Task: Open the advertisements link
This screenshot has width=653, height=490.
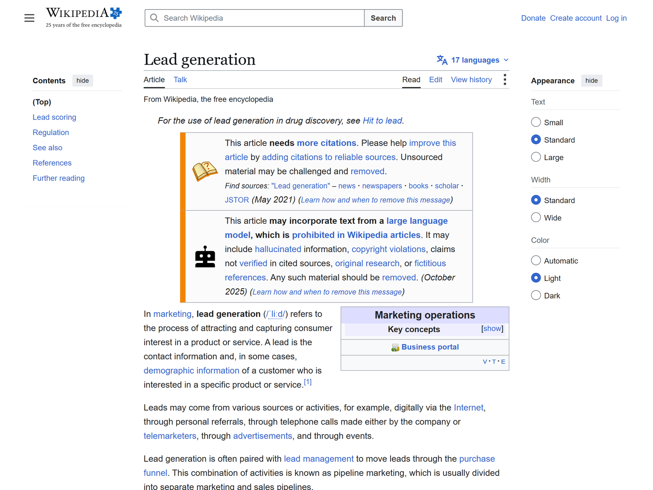Action: pyautogui.click(x=262, y=436)
